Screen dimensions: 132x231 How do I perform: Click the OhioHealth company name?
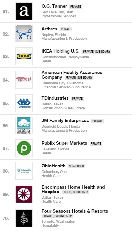[53, 166]
